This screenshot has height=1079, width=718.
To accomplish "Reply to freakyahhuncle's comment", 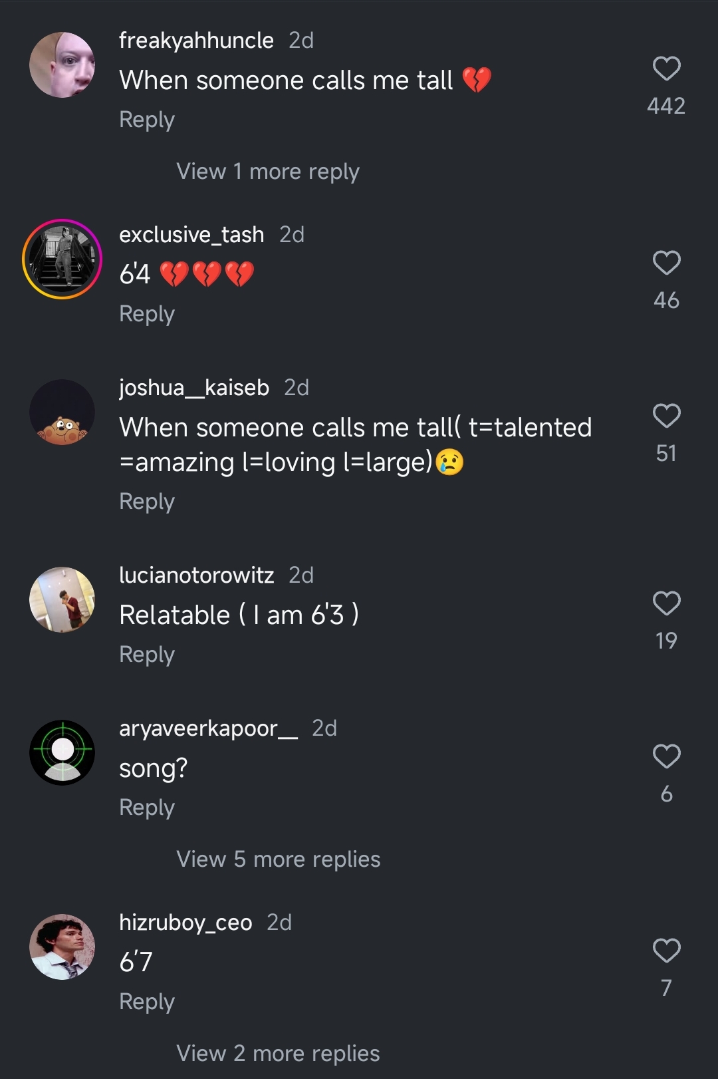I will [147, 120].
